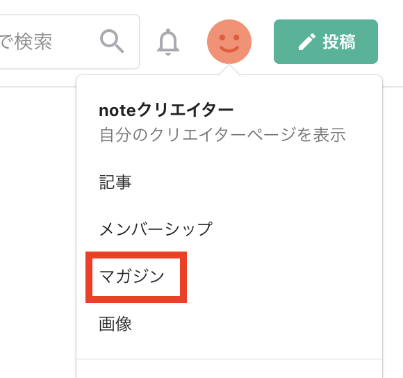View your articles via the 記事 entry
This screenshot has height=378, width=403.
tap(115, 182)
